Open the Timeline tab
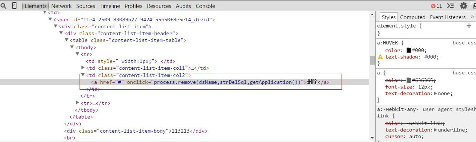476x142 pixels. (x=110, y=6)
